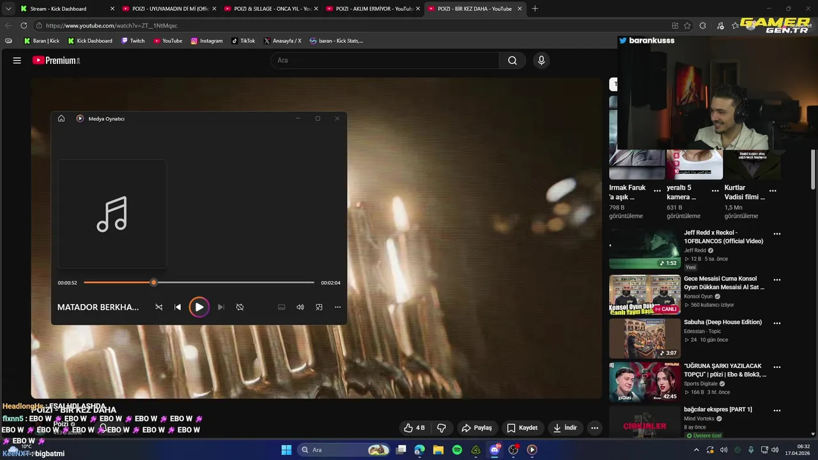Open Task View from the taskbar

point(401,450)
